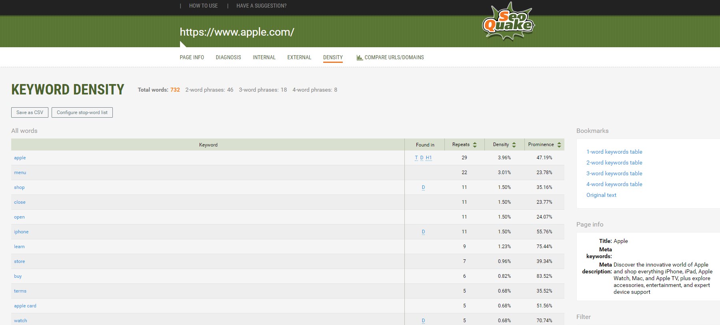The height and width of the screenshot is (325, 720).
Task: Sort table by Density arrows
Action: click(514, 145)
